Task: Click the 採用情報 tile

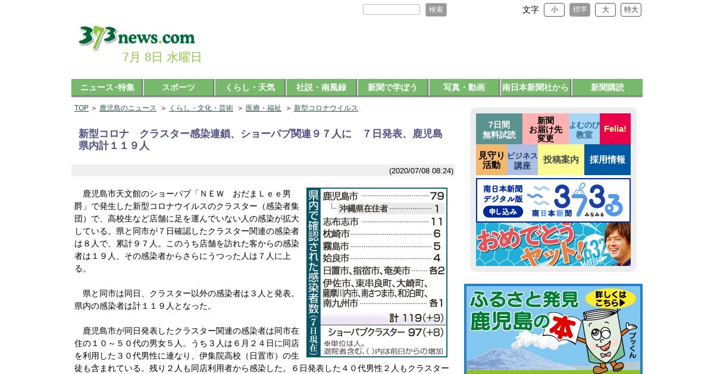Action: click(x=607, y=160)
